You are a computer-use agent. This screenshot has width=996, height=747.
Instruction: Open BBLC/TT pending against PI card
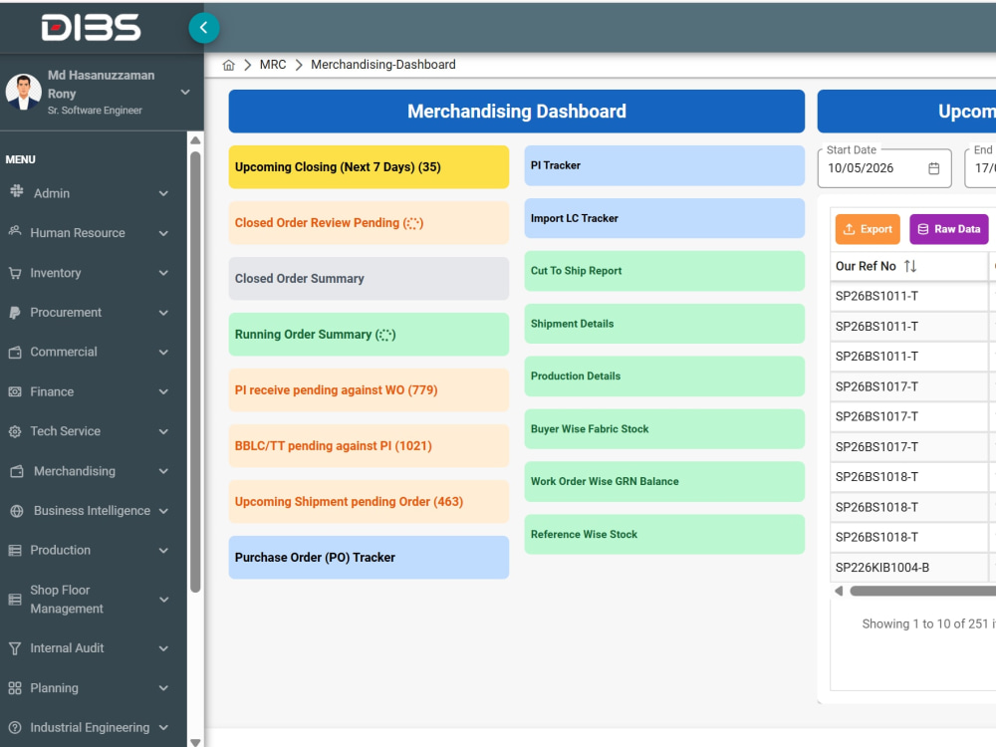point(369,446)
